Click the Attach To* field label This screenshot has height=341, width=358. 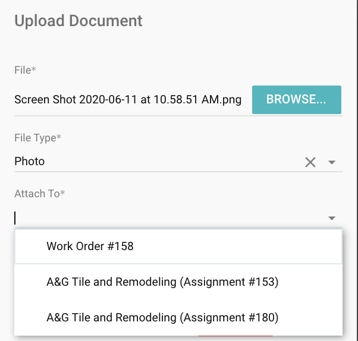click(39, 194)
